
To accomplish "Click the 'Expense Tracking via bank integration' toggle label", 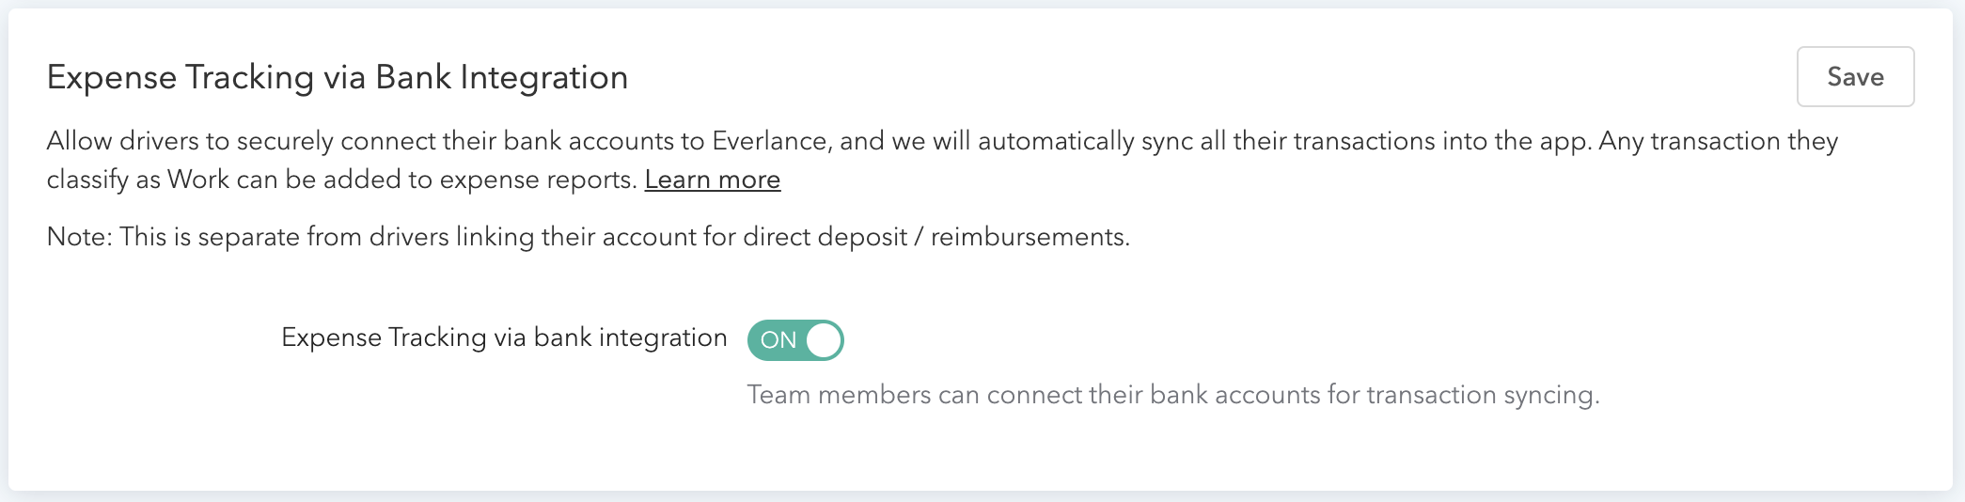I will 504,337.
